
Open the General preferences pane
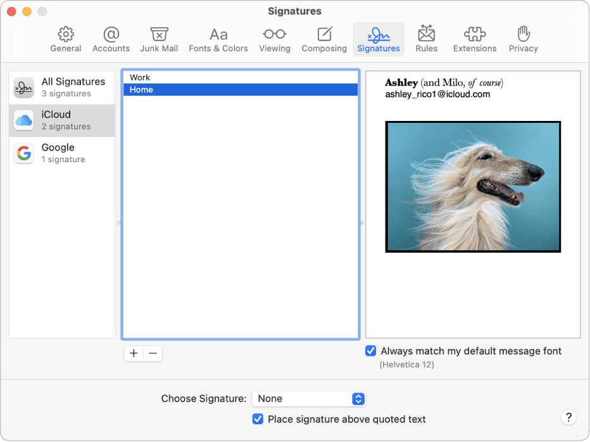[x=65, y=39]
